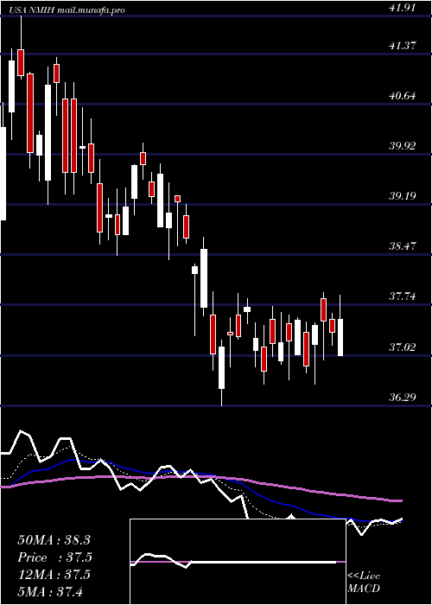Open the boxed MACD inset chart
This screenshot has width=432, height=605.
point(238,562)
